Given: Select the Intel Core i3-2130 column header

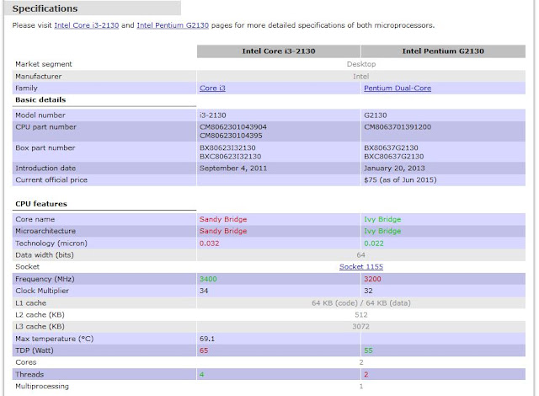Looking at the screenshot, I should (x=279, y=51).
